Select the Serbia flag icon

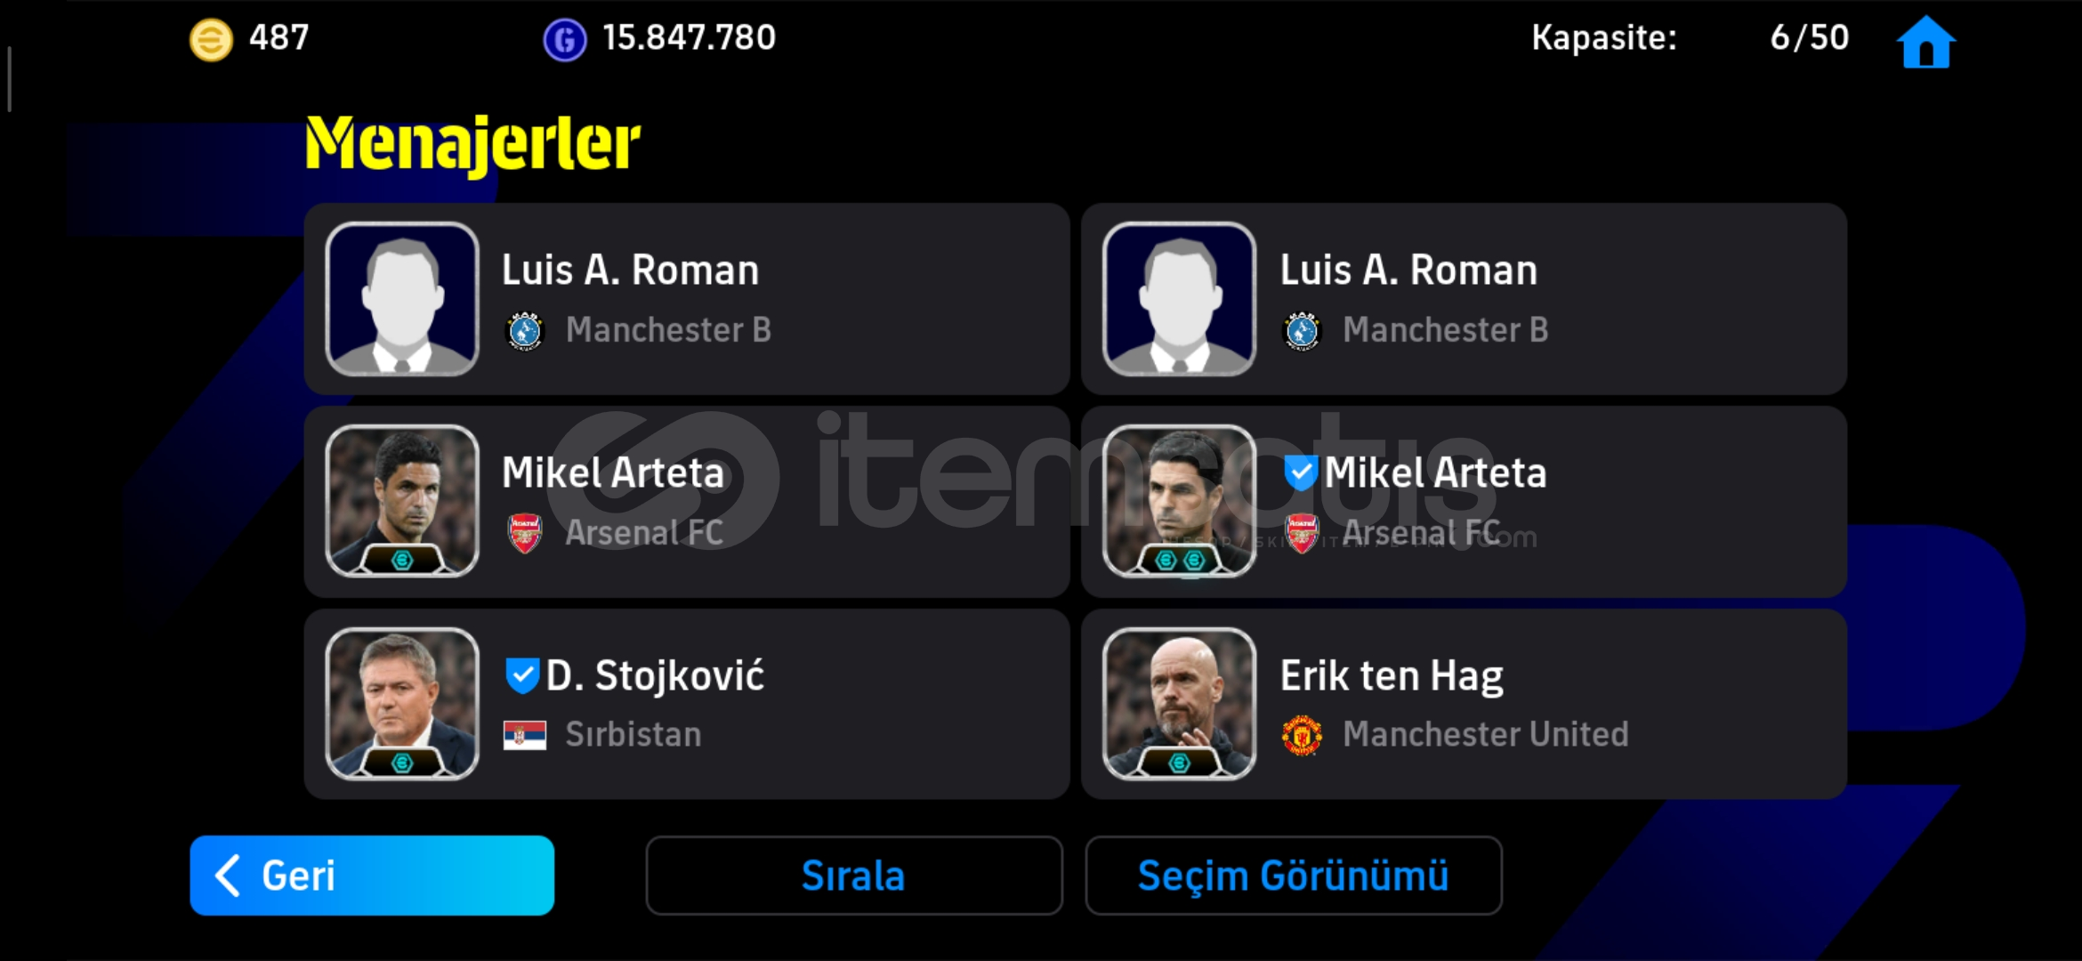(x=525, y=736)
